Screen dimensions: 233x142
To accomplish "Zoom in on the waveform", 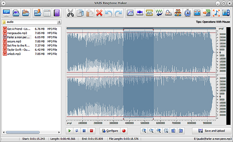I will [144, 131].
